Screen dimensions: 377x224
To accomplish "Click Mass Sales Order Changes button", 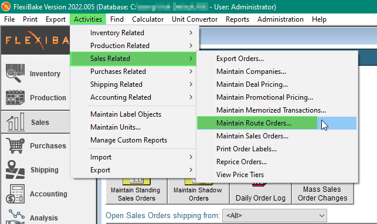I will coord(322,194).
